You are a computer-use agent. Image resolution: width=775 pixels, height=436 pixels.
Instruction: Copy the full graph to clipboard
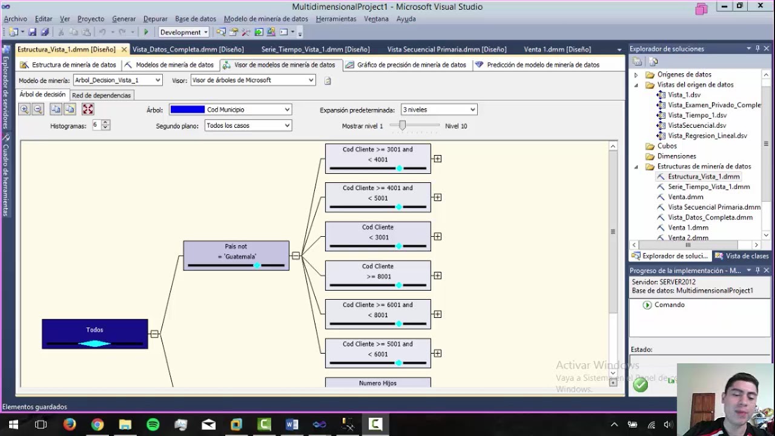point(70,109)
